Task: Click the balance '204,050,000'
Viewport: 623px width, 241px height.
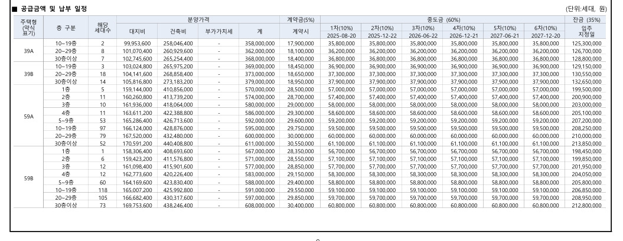Action: click(586, 174)
